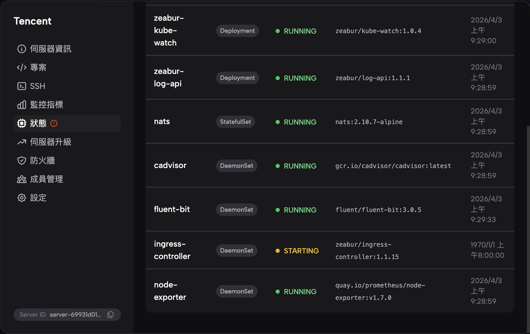Click StatefulSet badge on nats row
Viewport: 530px width, 334px height.
[x=235, y=122]
